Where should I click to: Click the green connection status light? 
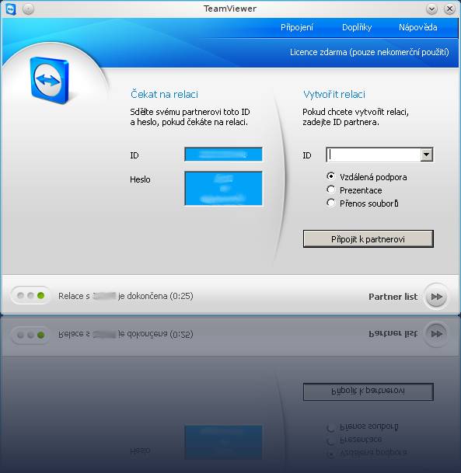(x=40, y=296)
